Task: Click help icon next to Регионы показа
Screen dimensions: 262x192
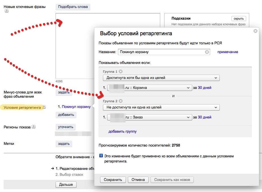Action: [x=34, y=127]
